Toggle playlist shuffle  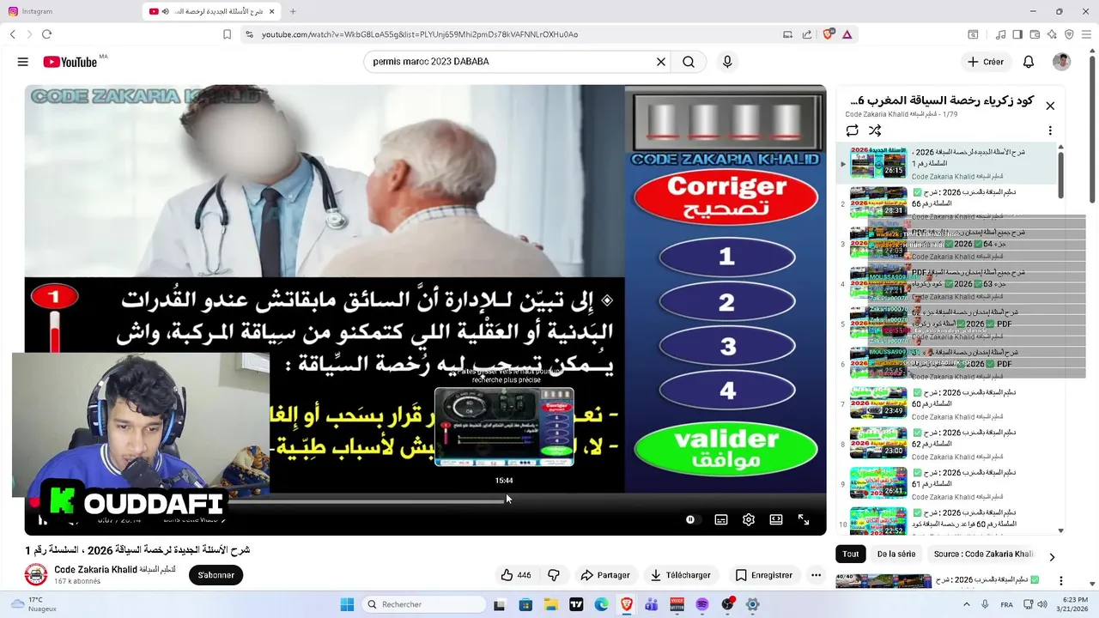(x=875, y=130)
